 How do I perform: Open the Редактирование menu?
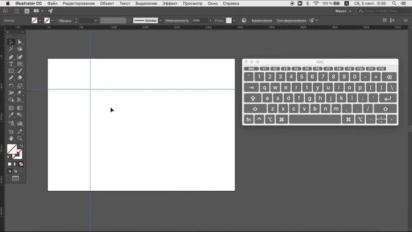coord(79,3)
